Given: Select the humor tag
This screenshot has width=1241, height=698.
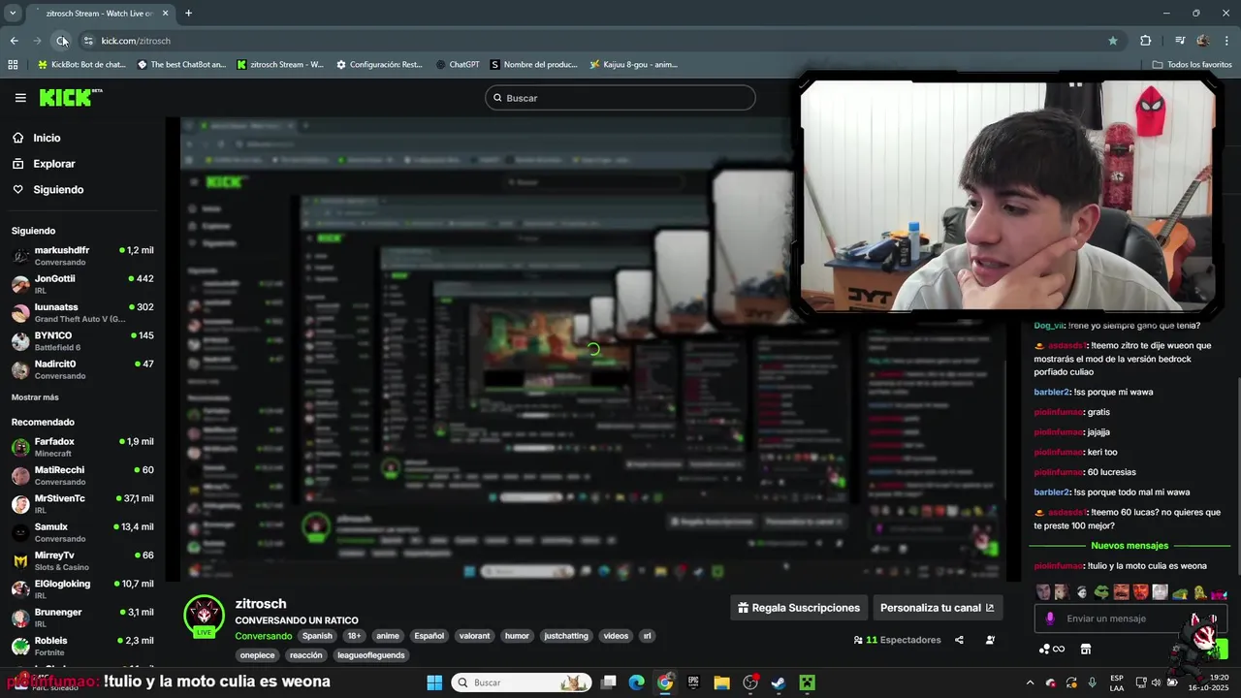Looking at the screenshot, I should click(517, 636).
